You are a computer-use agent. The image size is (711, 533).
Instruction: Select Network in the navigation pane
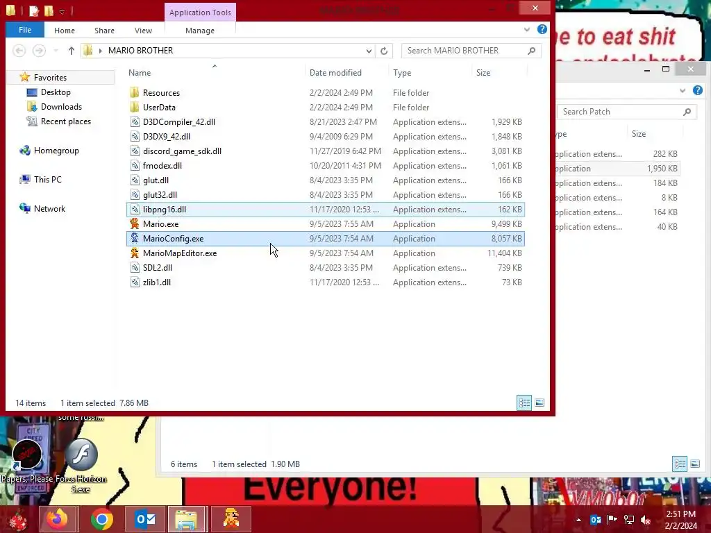click(49, 208)
